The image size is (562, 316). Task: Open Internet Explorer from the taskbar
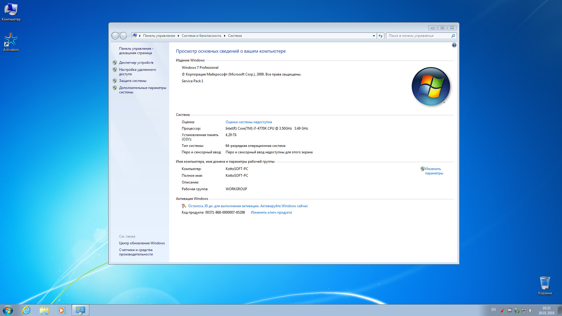tap(26, 310)
